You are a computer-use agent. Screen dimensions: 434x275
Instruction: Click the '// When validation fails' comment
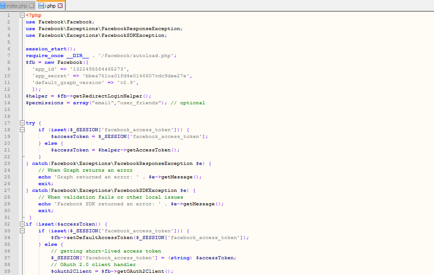[111, 197]
